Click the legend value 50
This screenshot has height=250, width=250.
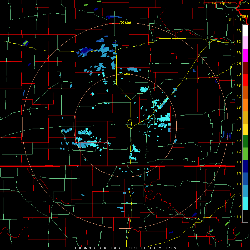click(239, 74)
